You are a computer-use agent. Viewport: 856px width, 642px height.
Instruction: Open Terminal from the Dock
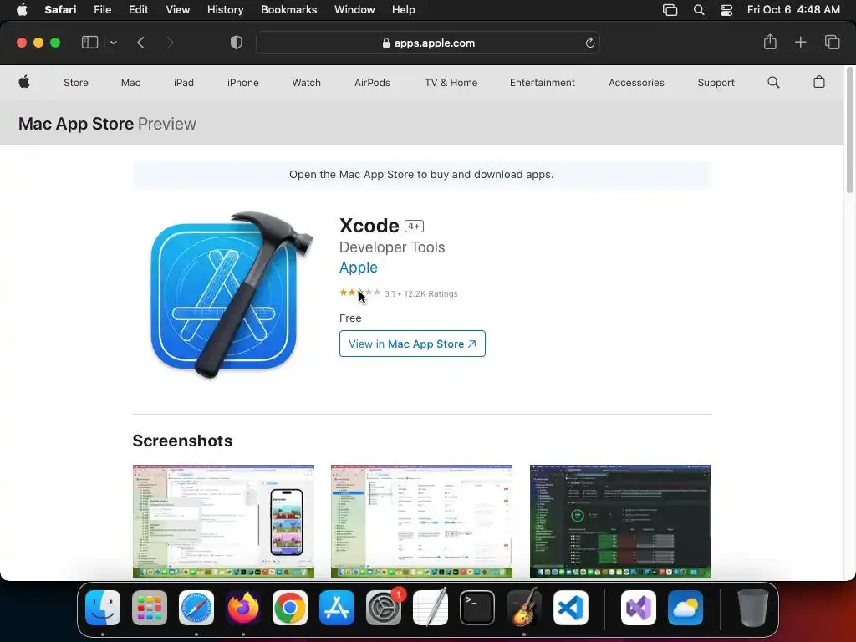477,608
